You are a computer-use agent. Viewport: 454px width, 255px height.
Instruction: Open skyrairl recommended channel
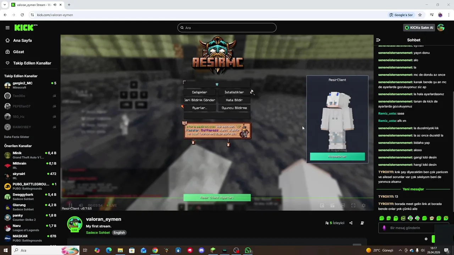point(30,176)
